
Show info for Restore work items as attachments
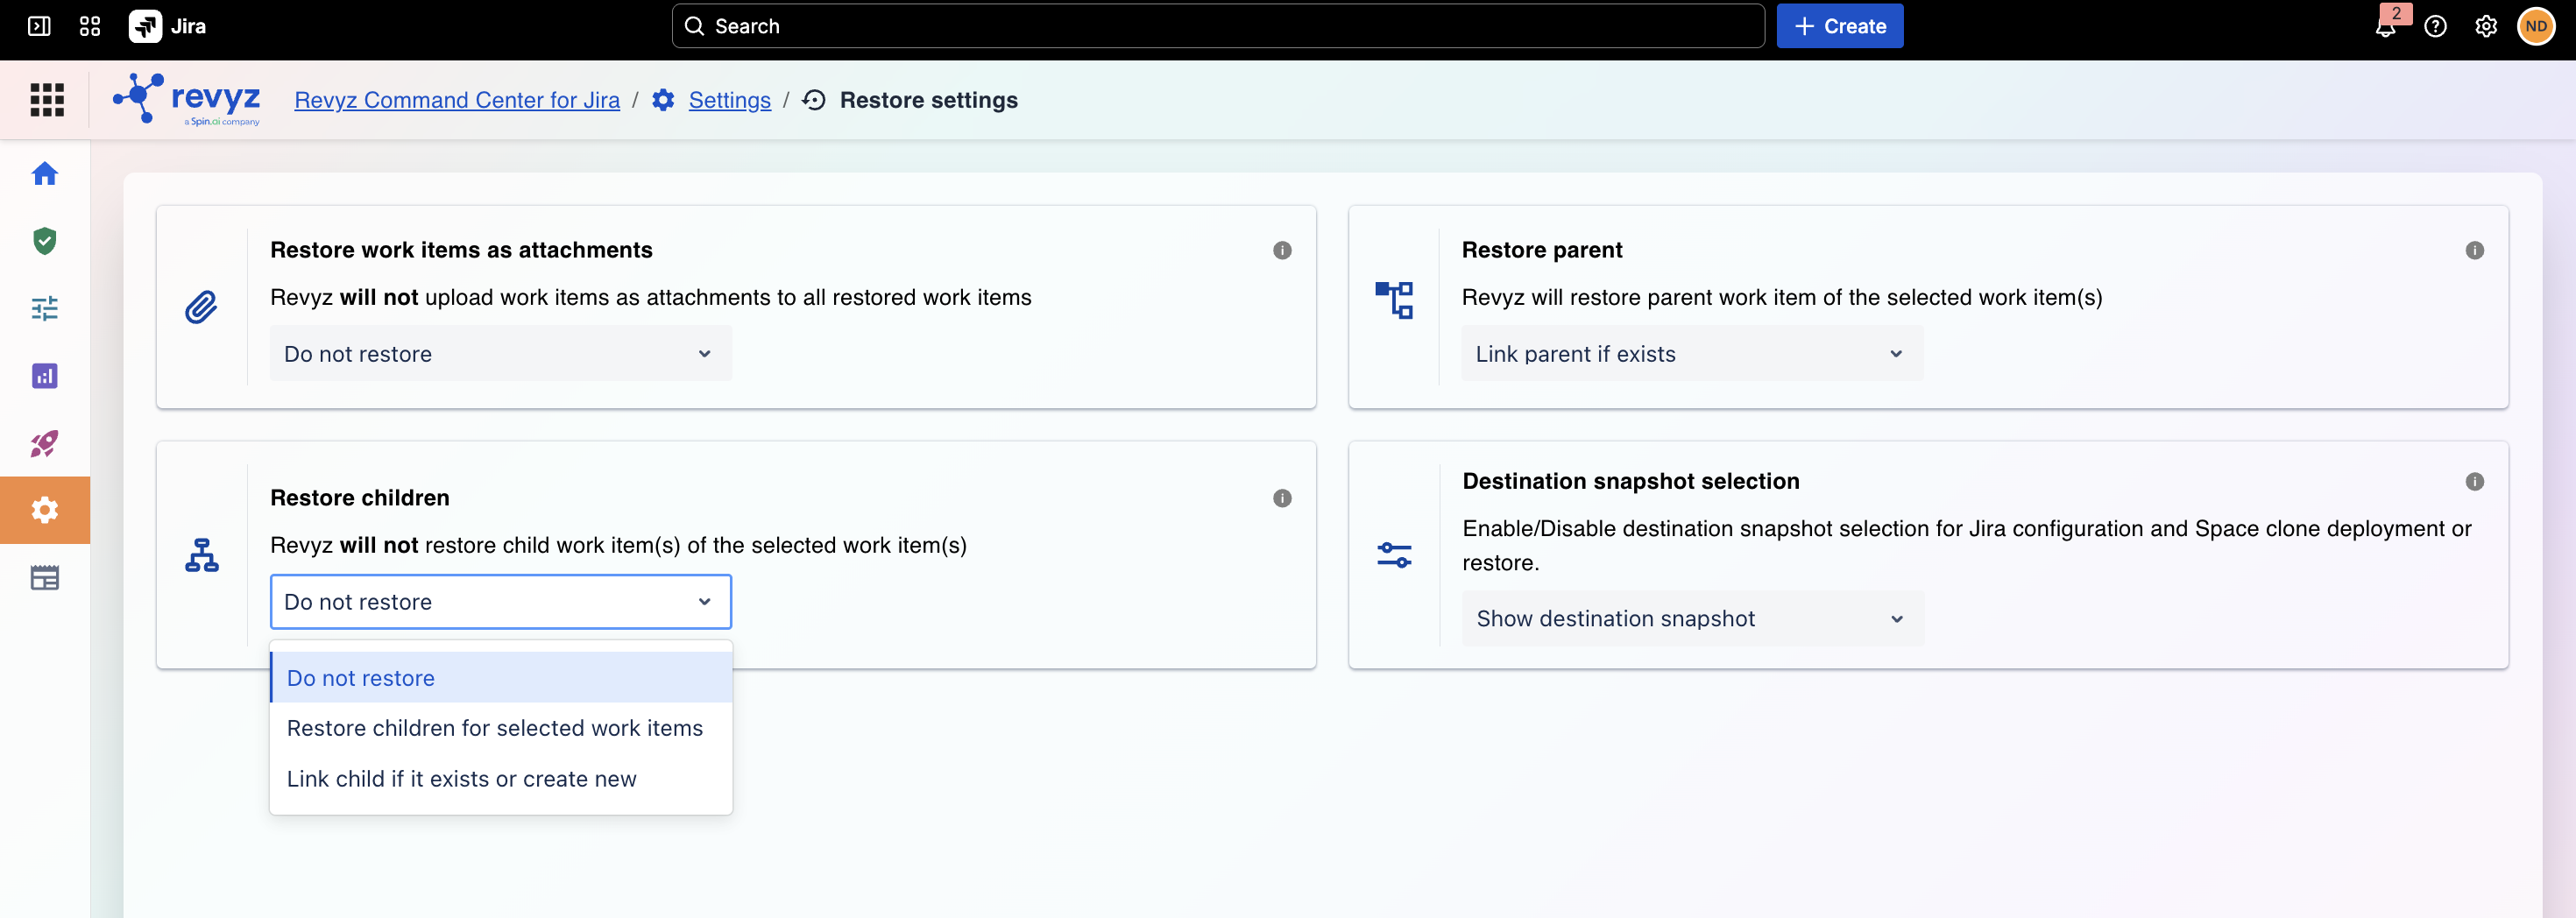(x=1282, y=250)
